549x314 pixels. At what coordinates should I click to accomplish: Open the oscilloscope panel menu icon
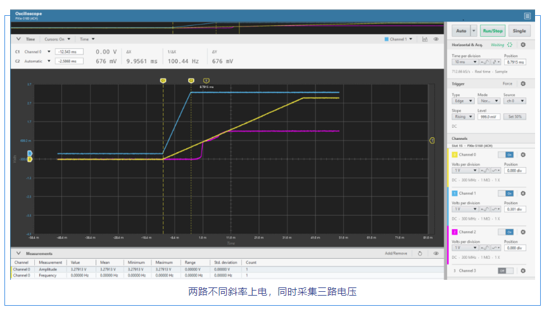tap(527, 16)
